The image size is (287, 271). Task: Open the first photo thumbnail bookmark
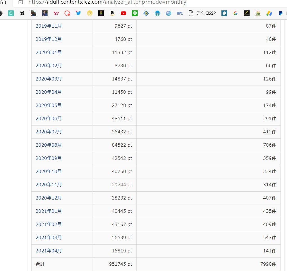pyautogui.click(x=33, y=13)
